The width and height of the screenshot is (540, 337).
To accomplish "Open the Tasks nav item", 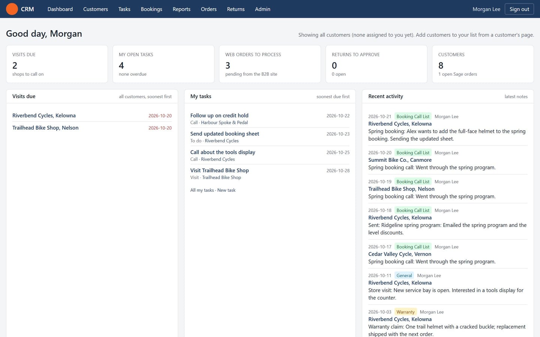I will [x=124, y=9].
